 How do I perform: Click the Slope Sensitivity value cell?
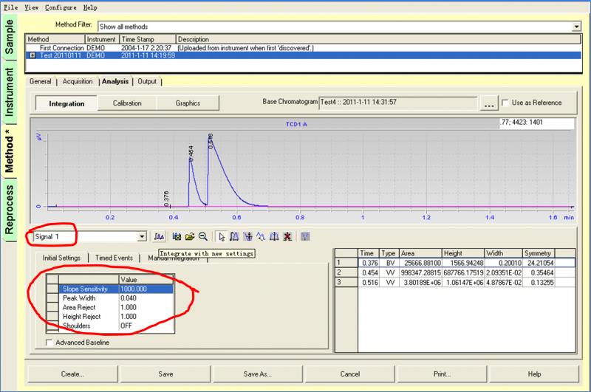146,289
